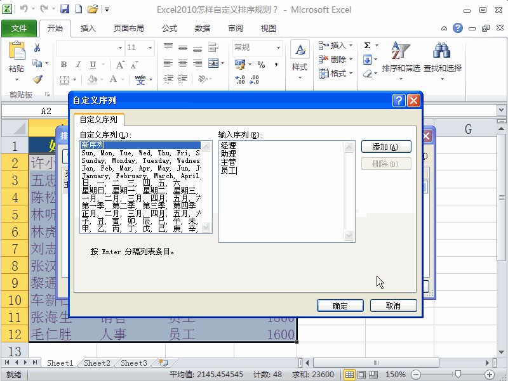Save workbook via quick access toolbar

65,9
